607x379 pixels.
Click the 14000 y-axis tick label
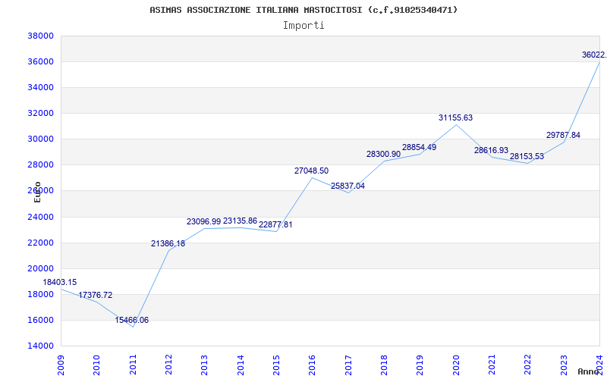[x=40, y=346]
